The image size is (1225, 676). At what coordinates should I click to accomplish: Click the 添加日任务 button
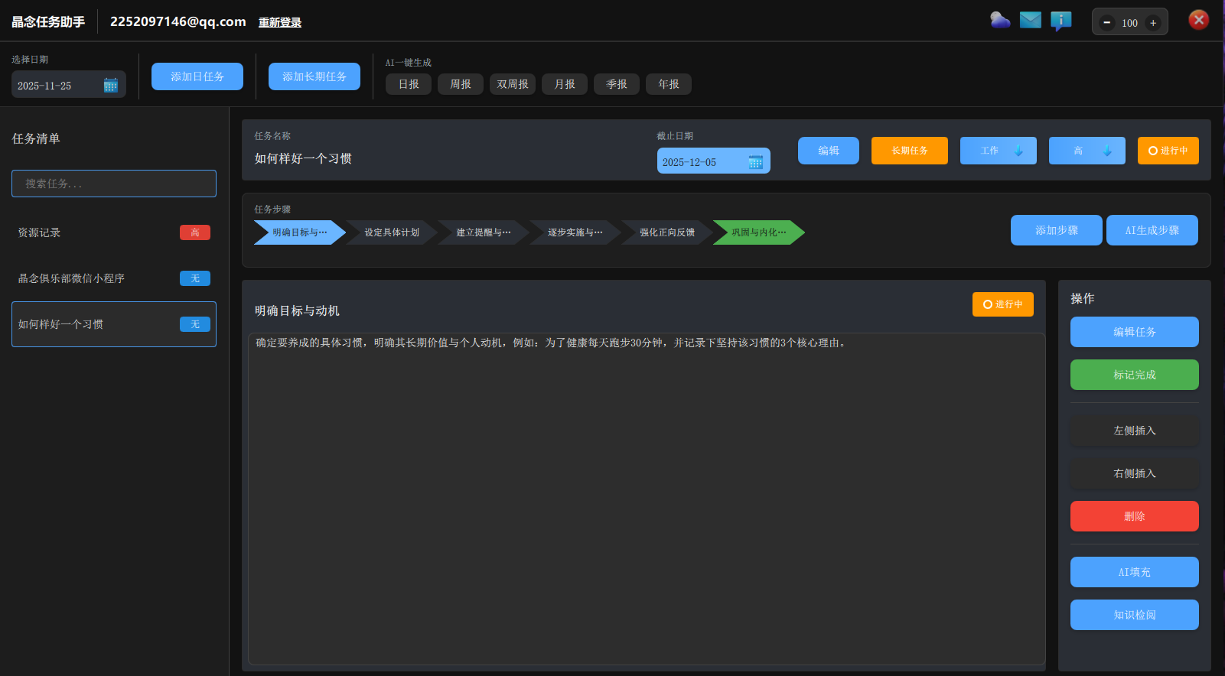[x=197, y=76]
